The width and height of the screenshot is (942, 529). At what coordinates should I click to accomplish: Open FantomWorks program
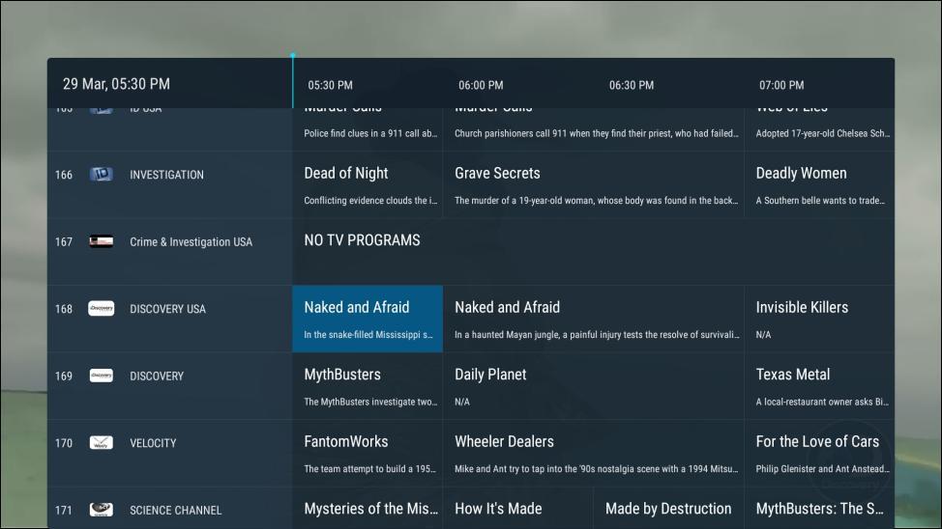pos(368,453)
